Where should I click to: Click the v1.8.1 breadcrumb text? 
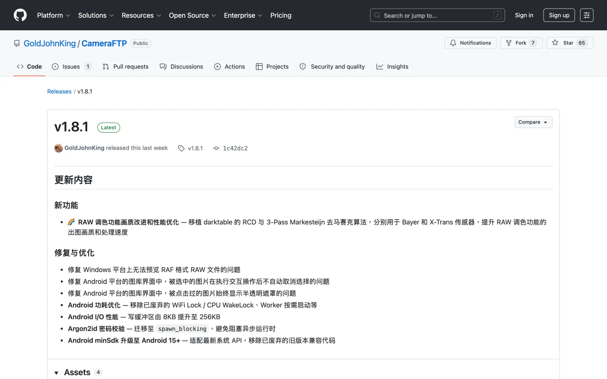85,91
